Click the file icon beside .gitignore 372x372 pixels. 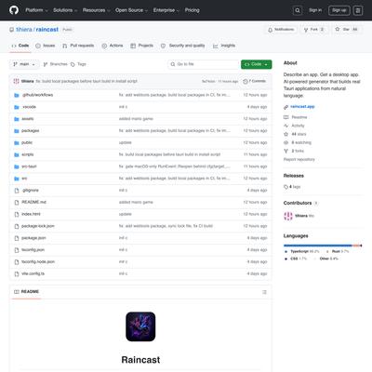[17, 191]
